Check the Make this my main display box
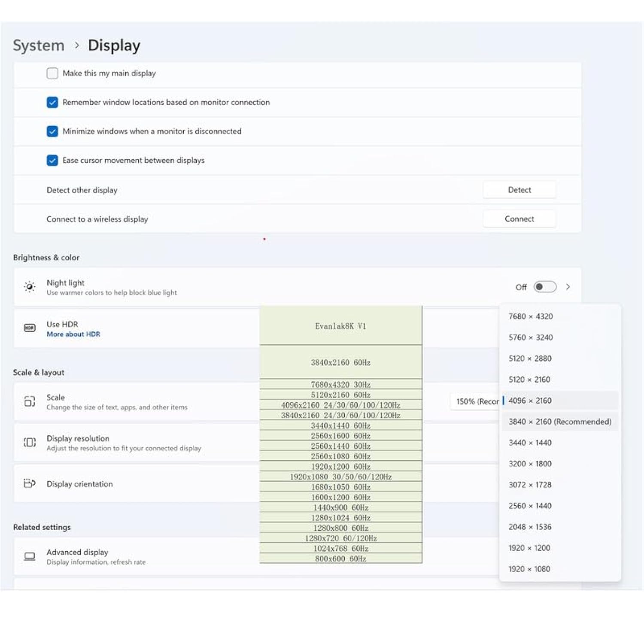 point(52,73)
